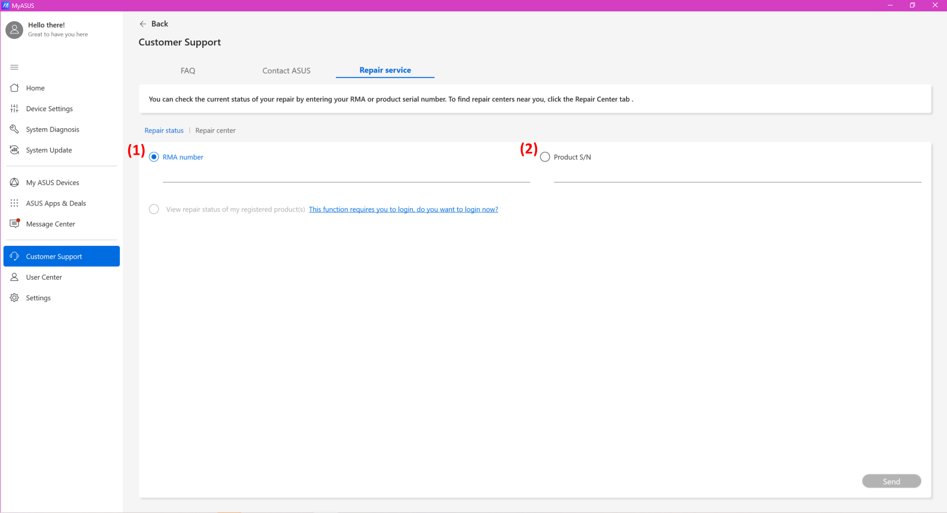This screenshot has height=513, width=947.
Task: Minimize the MyASUS window
Action: click(x=890, y=5)
